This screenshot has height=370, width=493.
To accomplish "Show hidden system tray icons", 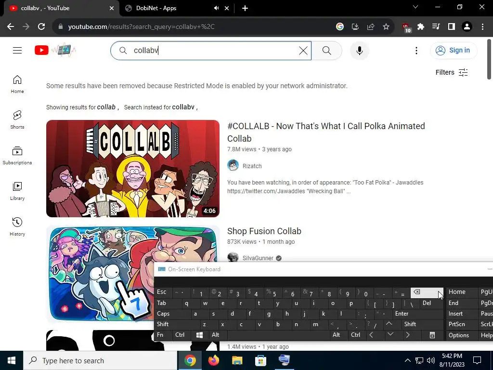I will pos(407,360).
